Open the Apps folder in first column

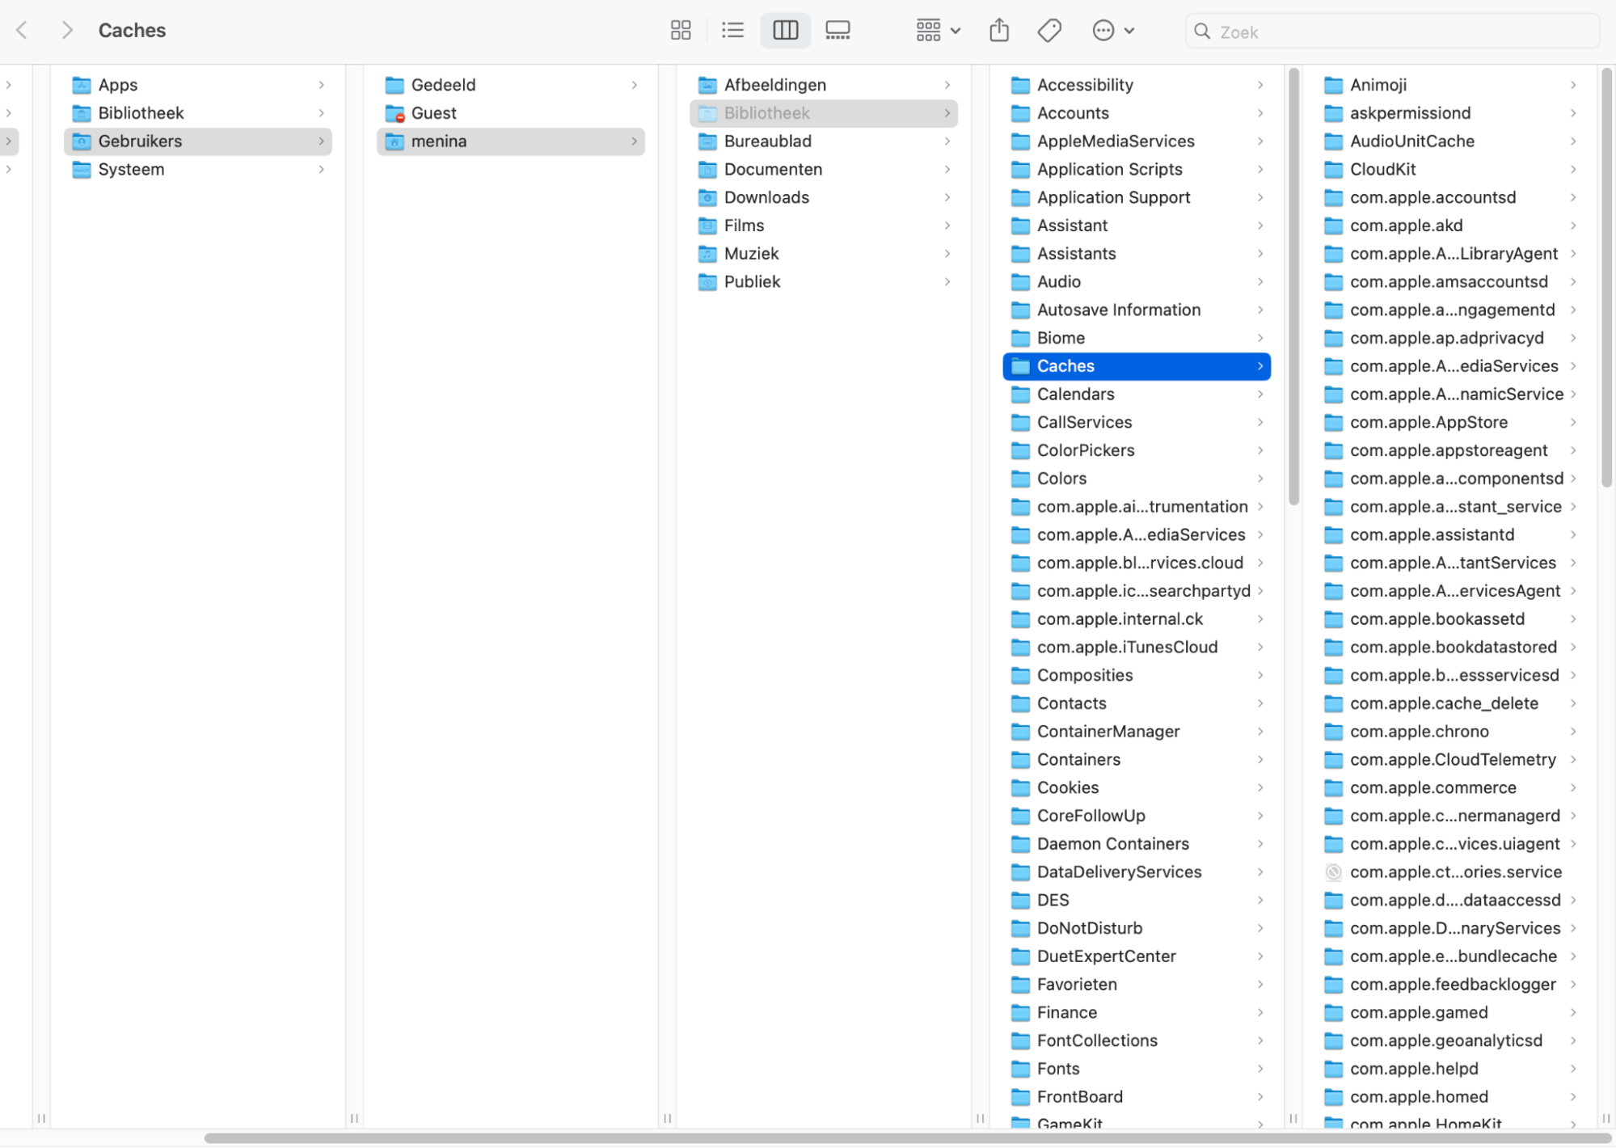tap(118, 85)
